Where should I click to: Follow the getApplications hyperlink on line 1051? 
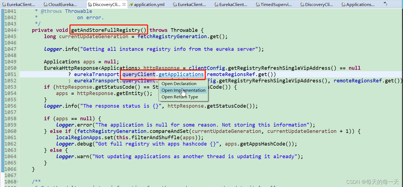[181, 74]
